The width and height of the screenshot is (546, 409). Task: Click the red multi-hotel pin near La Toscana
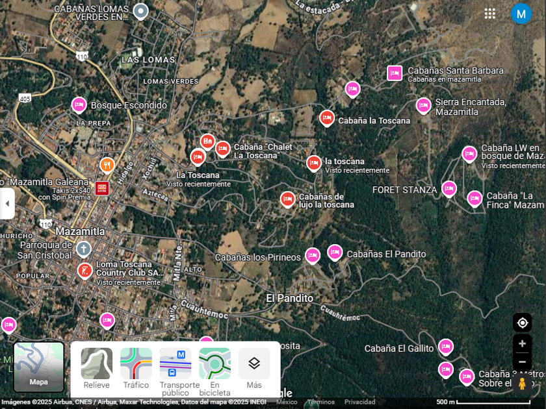tap(207, 142)
